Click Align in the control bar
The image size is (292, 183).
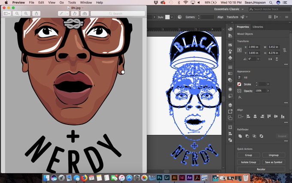coord(220,17)
